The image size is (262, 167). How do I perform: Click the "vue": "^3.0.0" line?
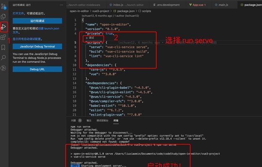tap(103, 74)
